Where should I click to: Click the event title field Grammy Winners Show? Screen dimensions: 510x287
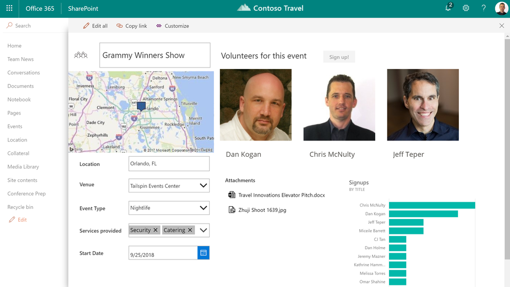155,55
